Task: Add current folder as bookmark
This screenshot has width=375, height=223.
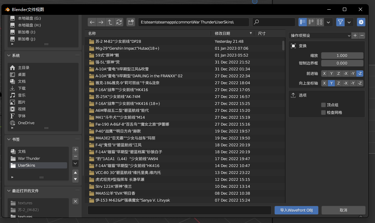Action: point(75,150)
